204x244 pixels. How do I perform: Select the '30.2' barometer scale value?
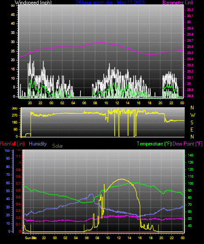coord(190,10)
